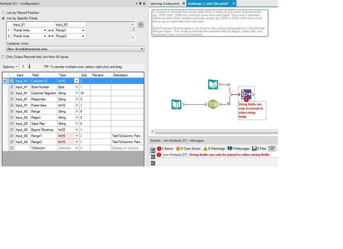Image resolution: width=343 pixels, height=249 pixels.
Task: Click the messages list view icon
Action: click(153, 150)
